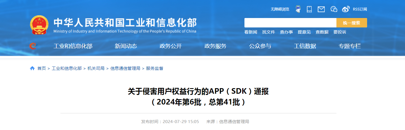Open the WeChat icon

coord(334,9)
